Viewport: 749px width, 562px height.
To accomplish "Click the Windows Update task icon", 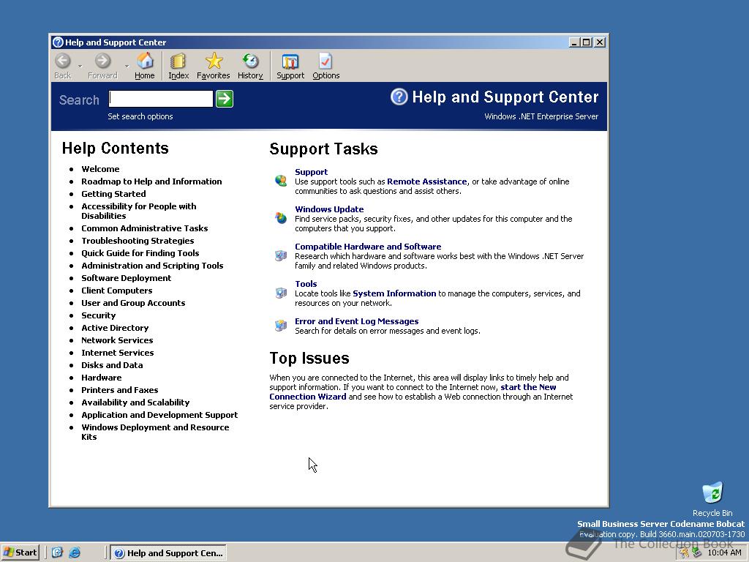I will 281,218.
